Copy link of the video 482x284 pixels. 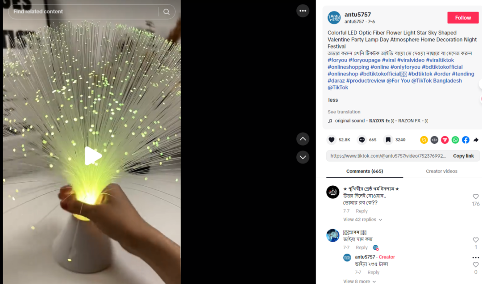tap(463, 156)
